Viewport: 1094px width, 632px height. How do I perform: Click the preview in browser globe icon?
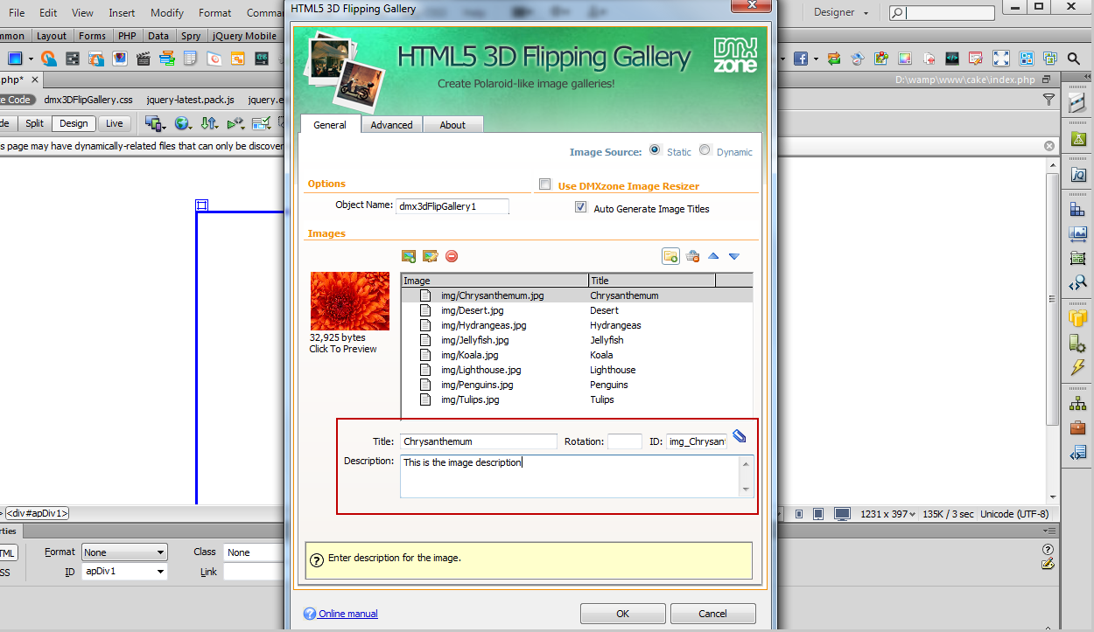click(x=183, y=123)
